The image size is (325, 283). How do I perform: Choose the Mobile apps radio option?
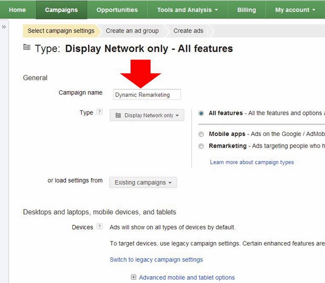(x=201, y=134)
